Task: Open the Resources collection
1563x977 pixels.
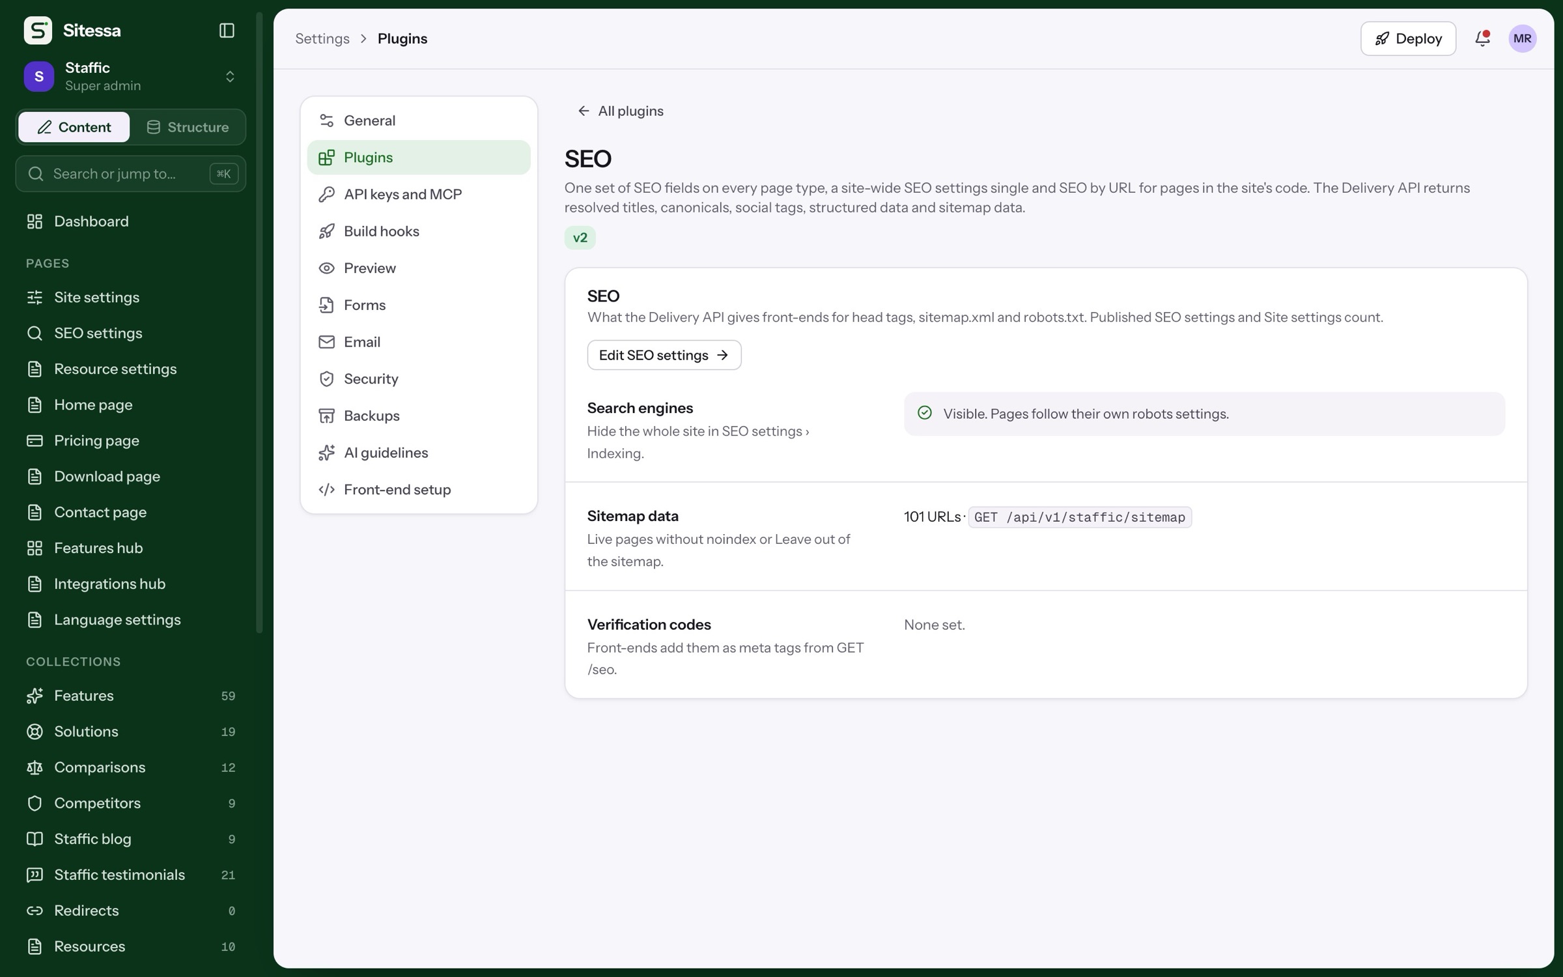Action: (130, 946)
